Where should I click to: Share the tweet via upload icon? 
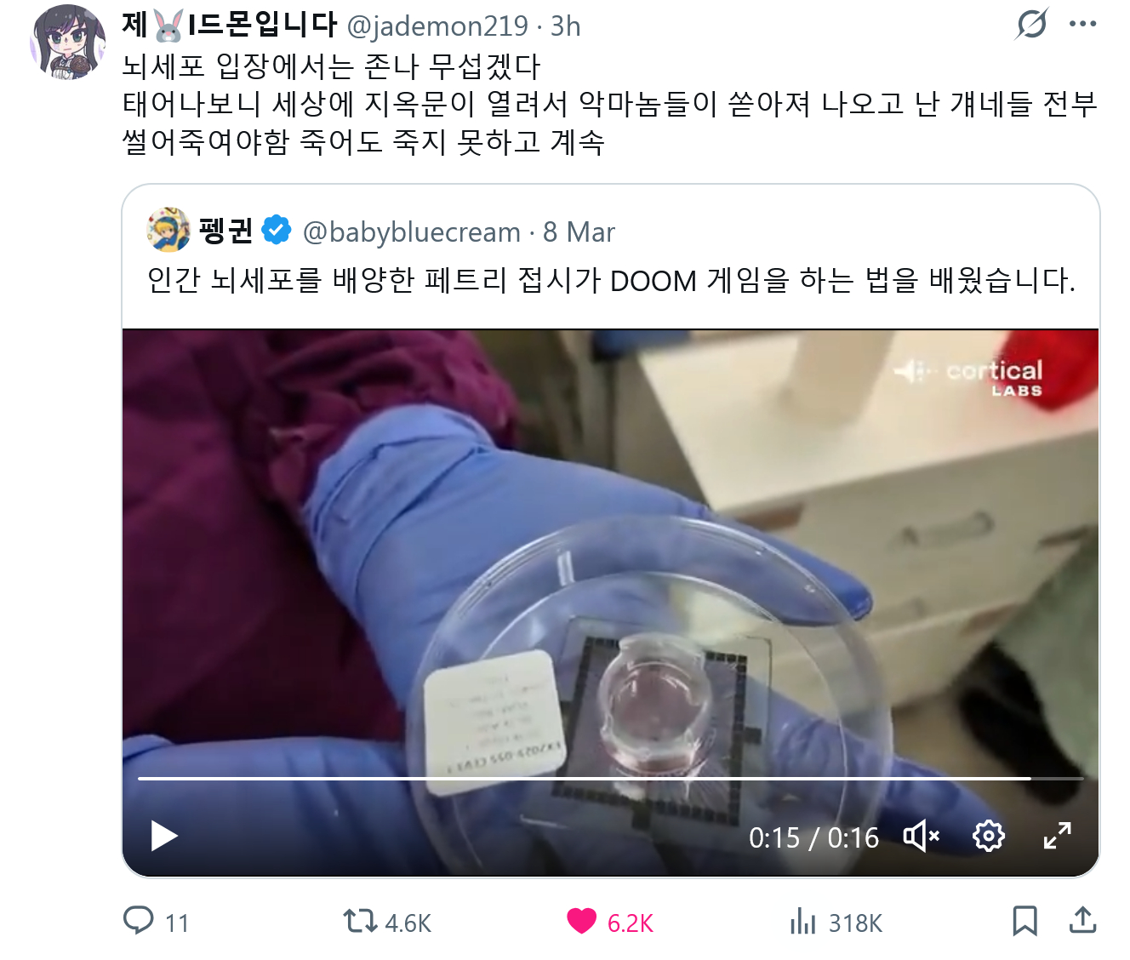coord(1082,921)
